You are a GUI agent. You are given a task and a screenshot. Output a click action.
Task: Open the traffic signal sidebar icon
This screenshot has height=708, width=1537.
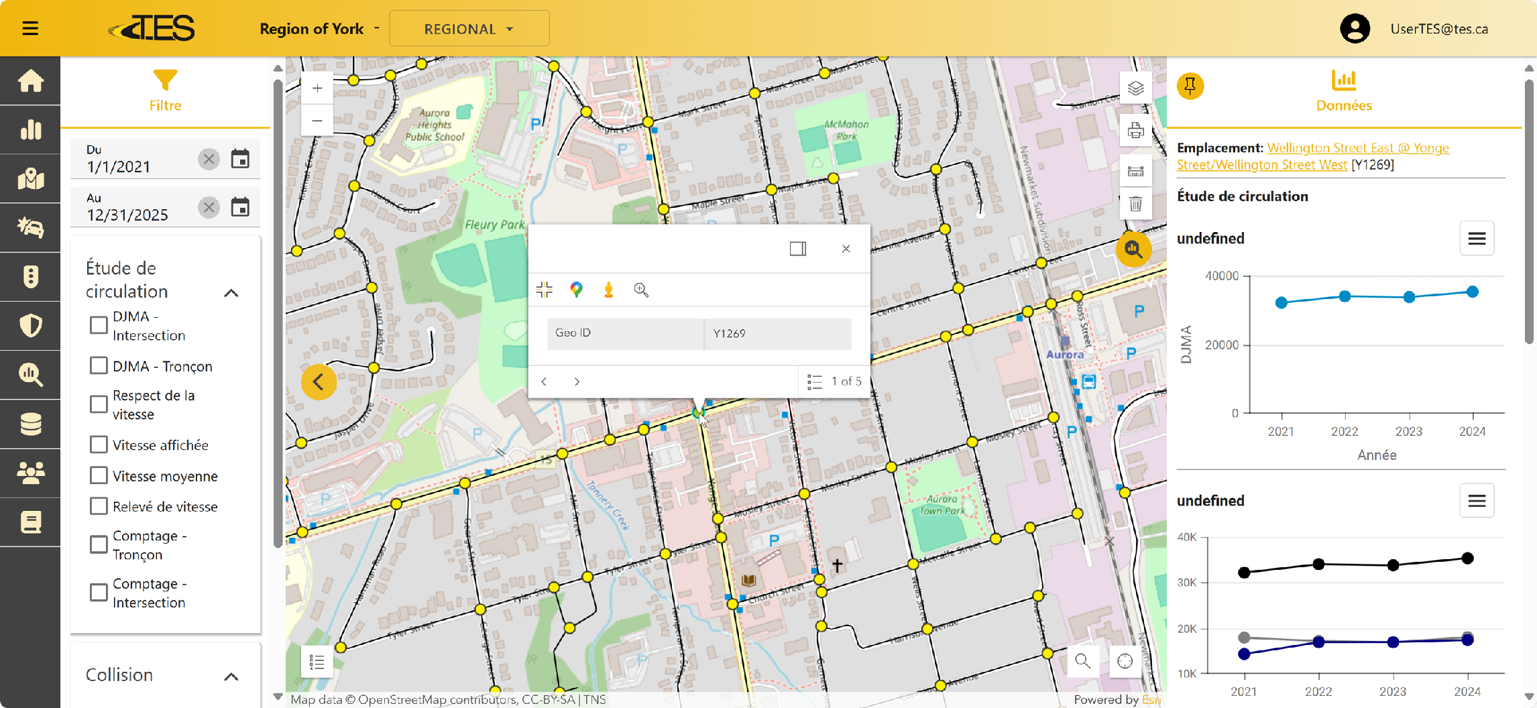30,277
